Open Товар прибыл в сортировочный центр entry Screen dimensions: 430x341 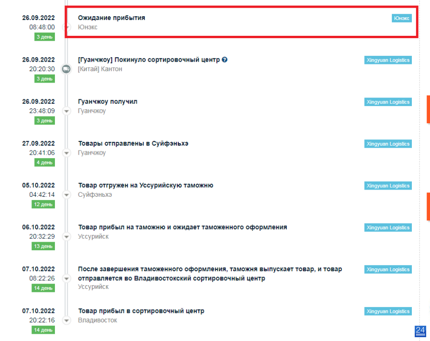[x=141, y=311]
